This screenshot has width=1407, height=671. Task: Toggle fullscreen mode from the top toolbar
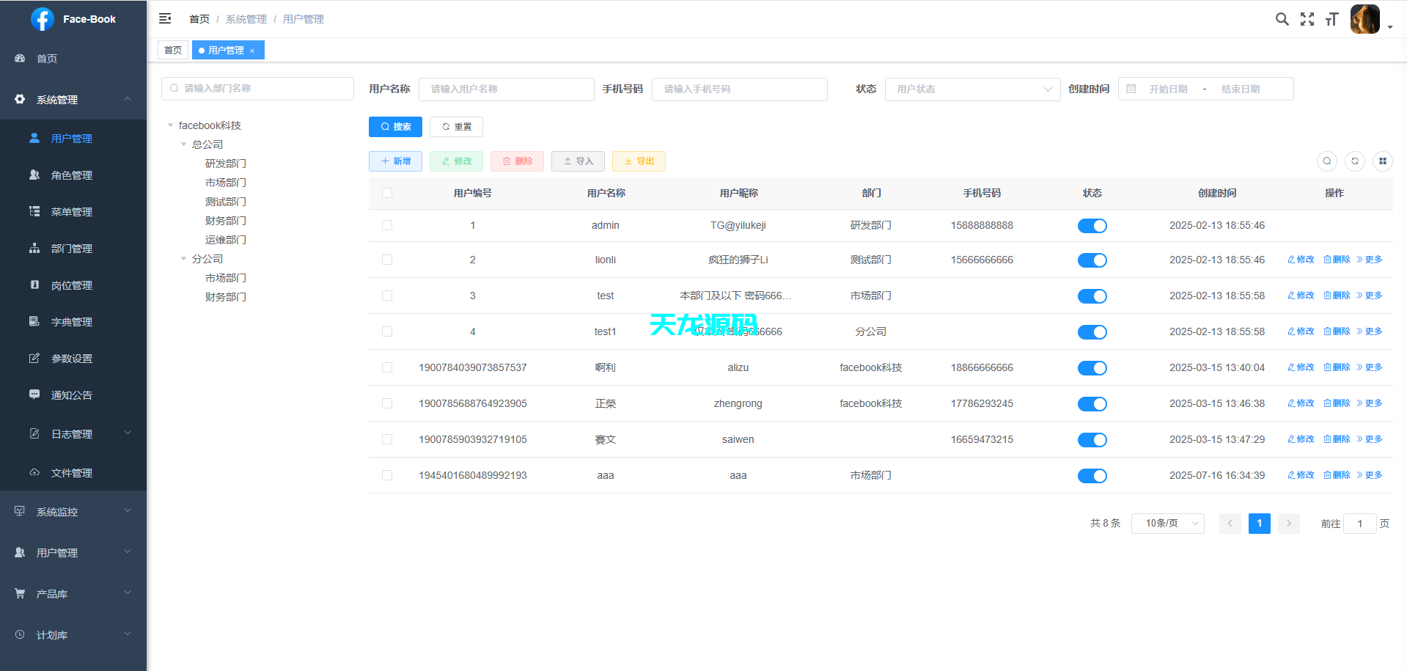tap(1307, 19)
